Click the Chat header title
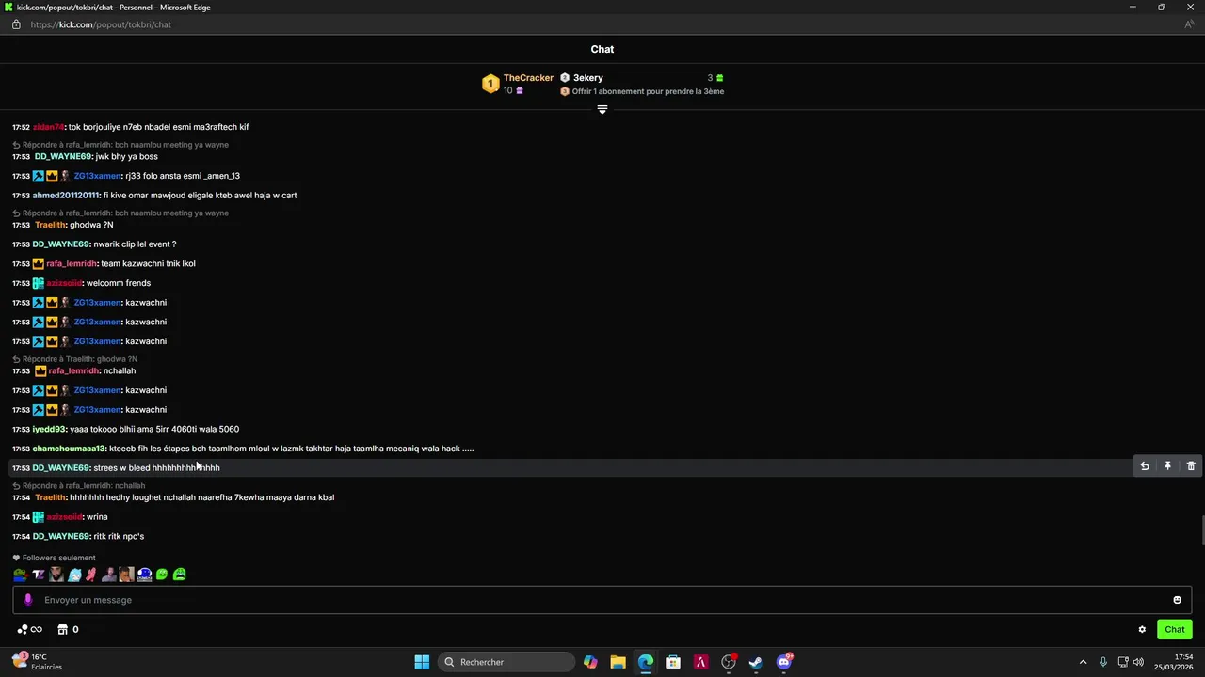The width and height of the screenshot is (1205, 677). pos(602,49)
